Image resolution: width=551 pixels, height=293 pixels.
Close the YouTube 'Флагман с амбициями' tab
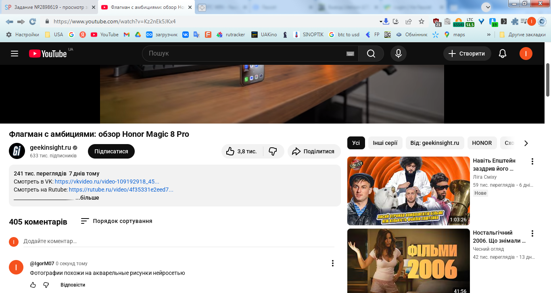[190, 7]
